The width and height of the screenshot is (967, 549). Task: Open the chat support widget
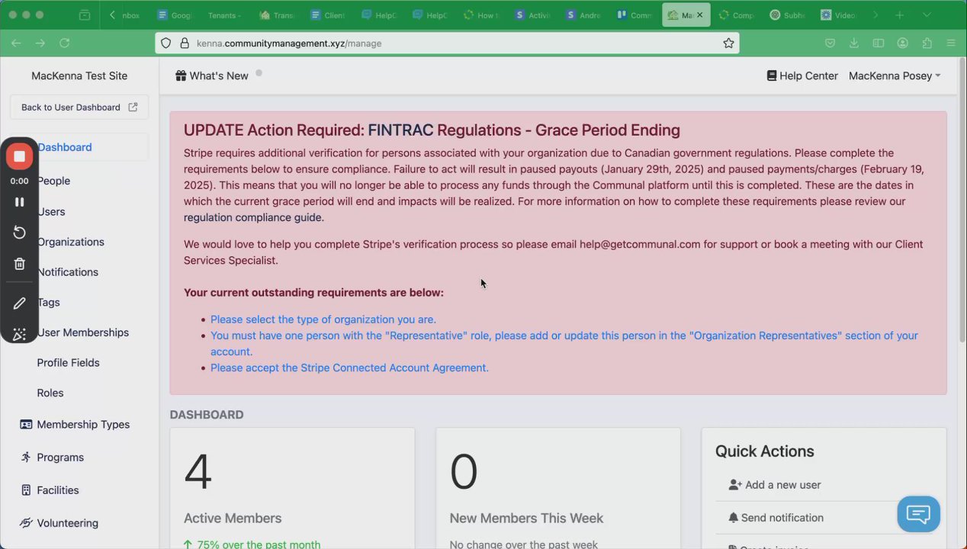pyautogui.click(x=918, y=514)
